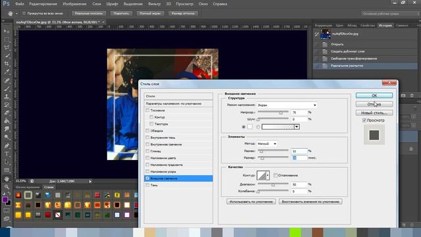Select the Type tool
421x237 pixels.
point(7,154)
